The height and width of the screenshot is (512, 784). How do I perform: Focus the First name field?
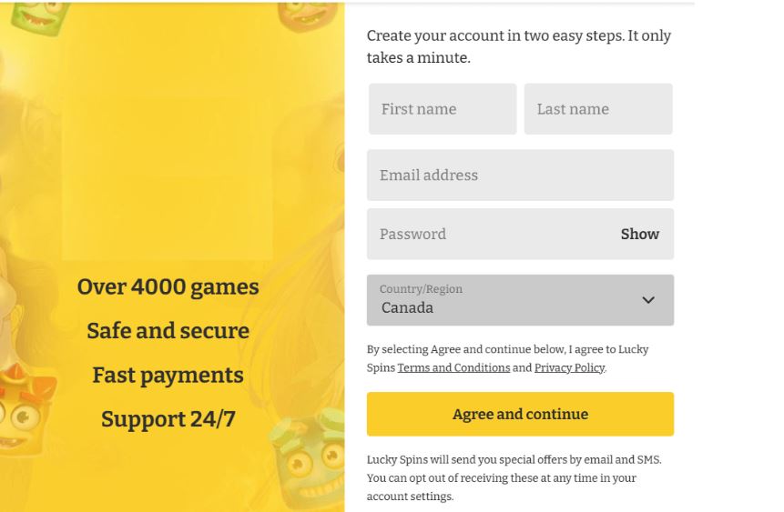[x=443, y=109]
